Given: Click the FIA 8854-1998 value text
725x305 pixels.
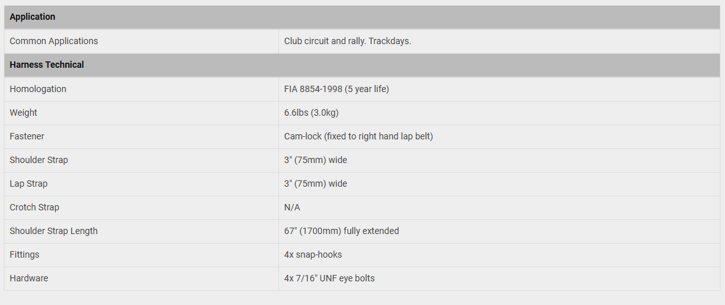Looking at the screenshot, I should tap(337, 89).
